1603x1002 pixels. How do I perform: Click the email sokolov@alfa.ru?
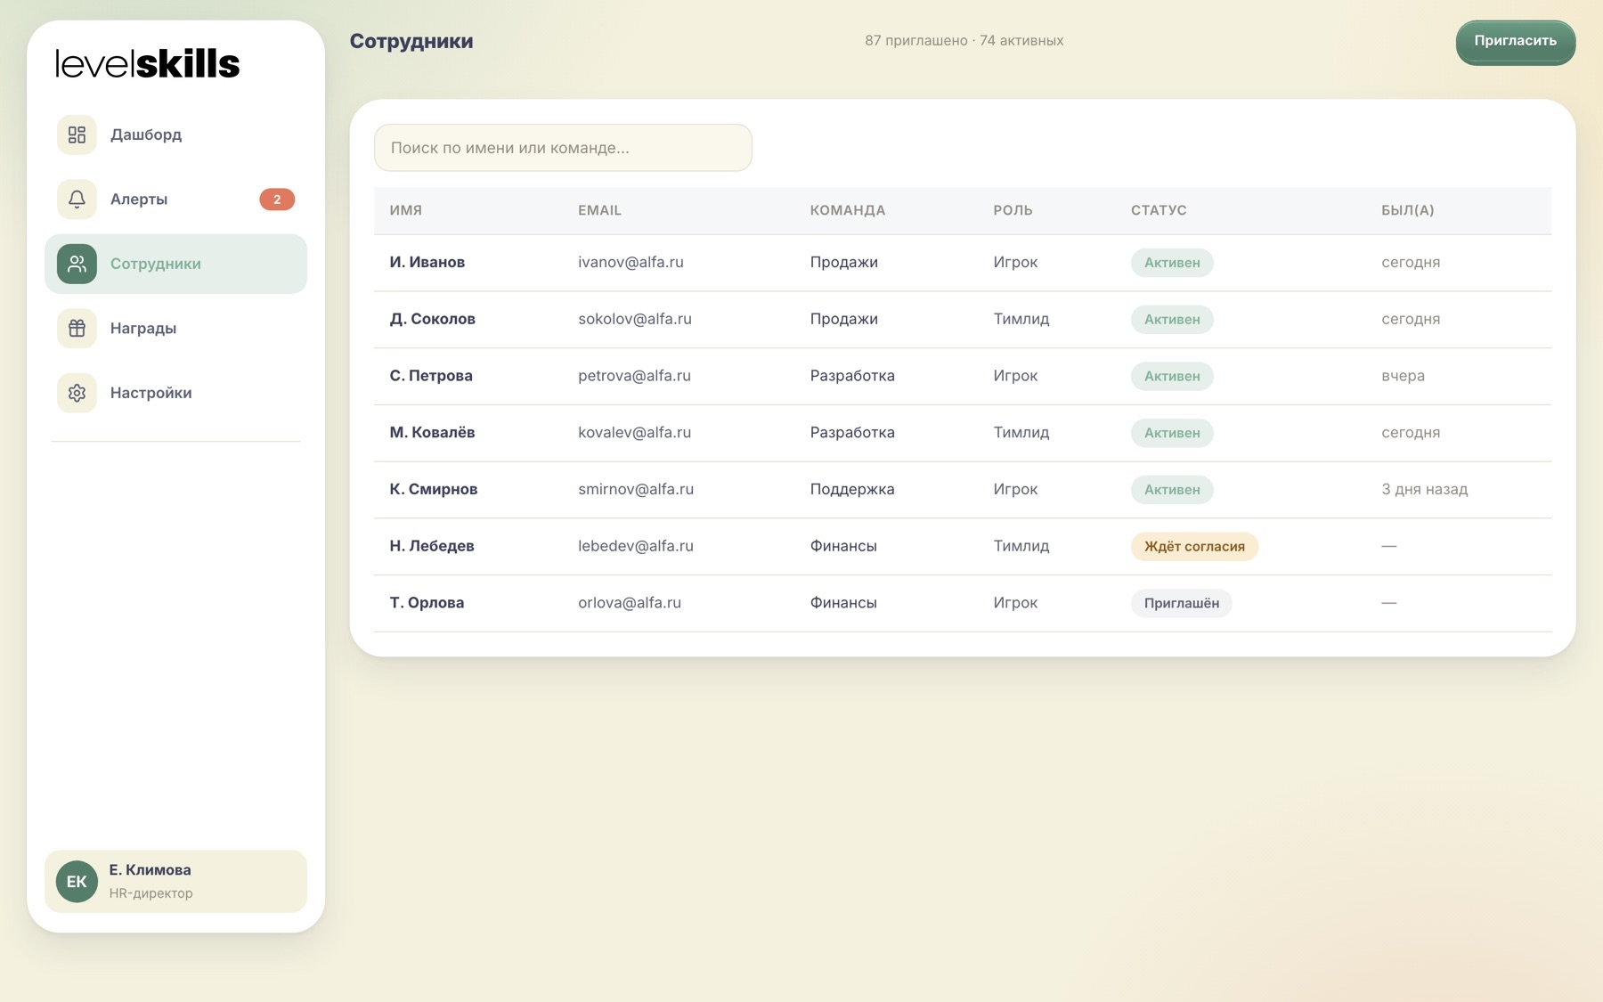click(x=635, y=319)
